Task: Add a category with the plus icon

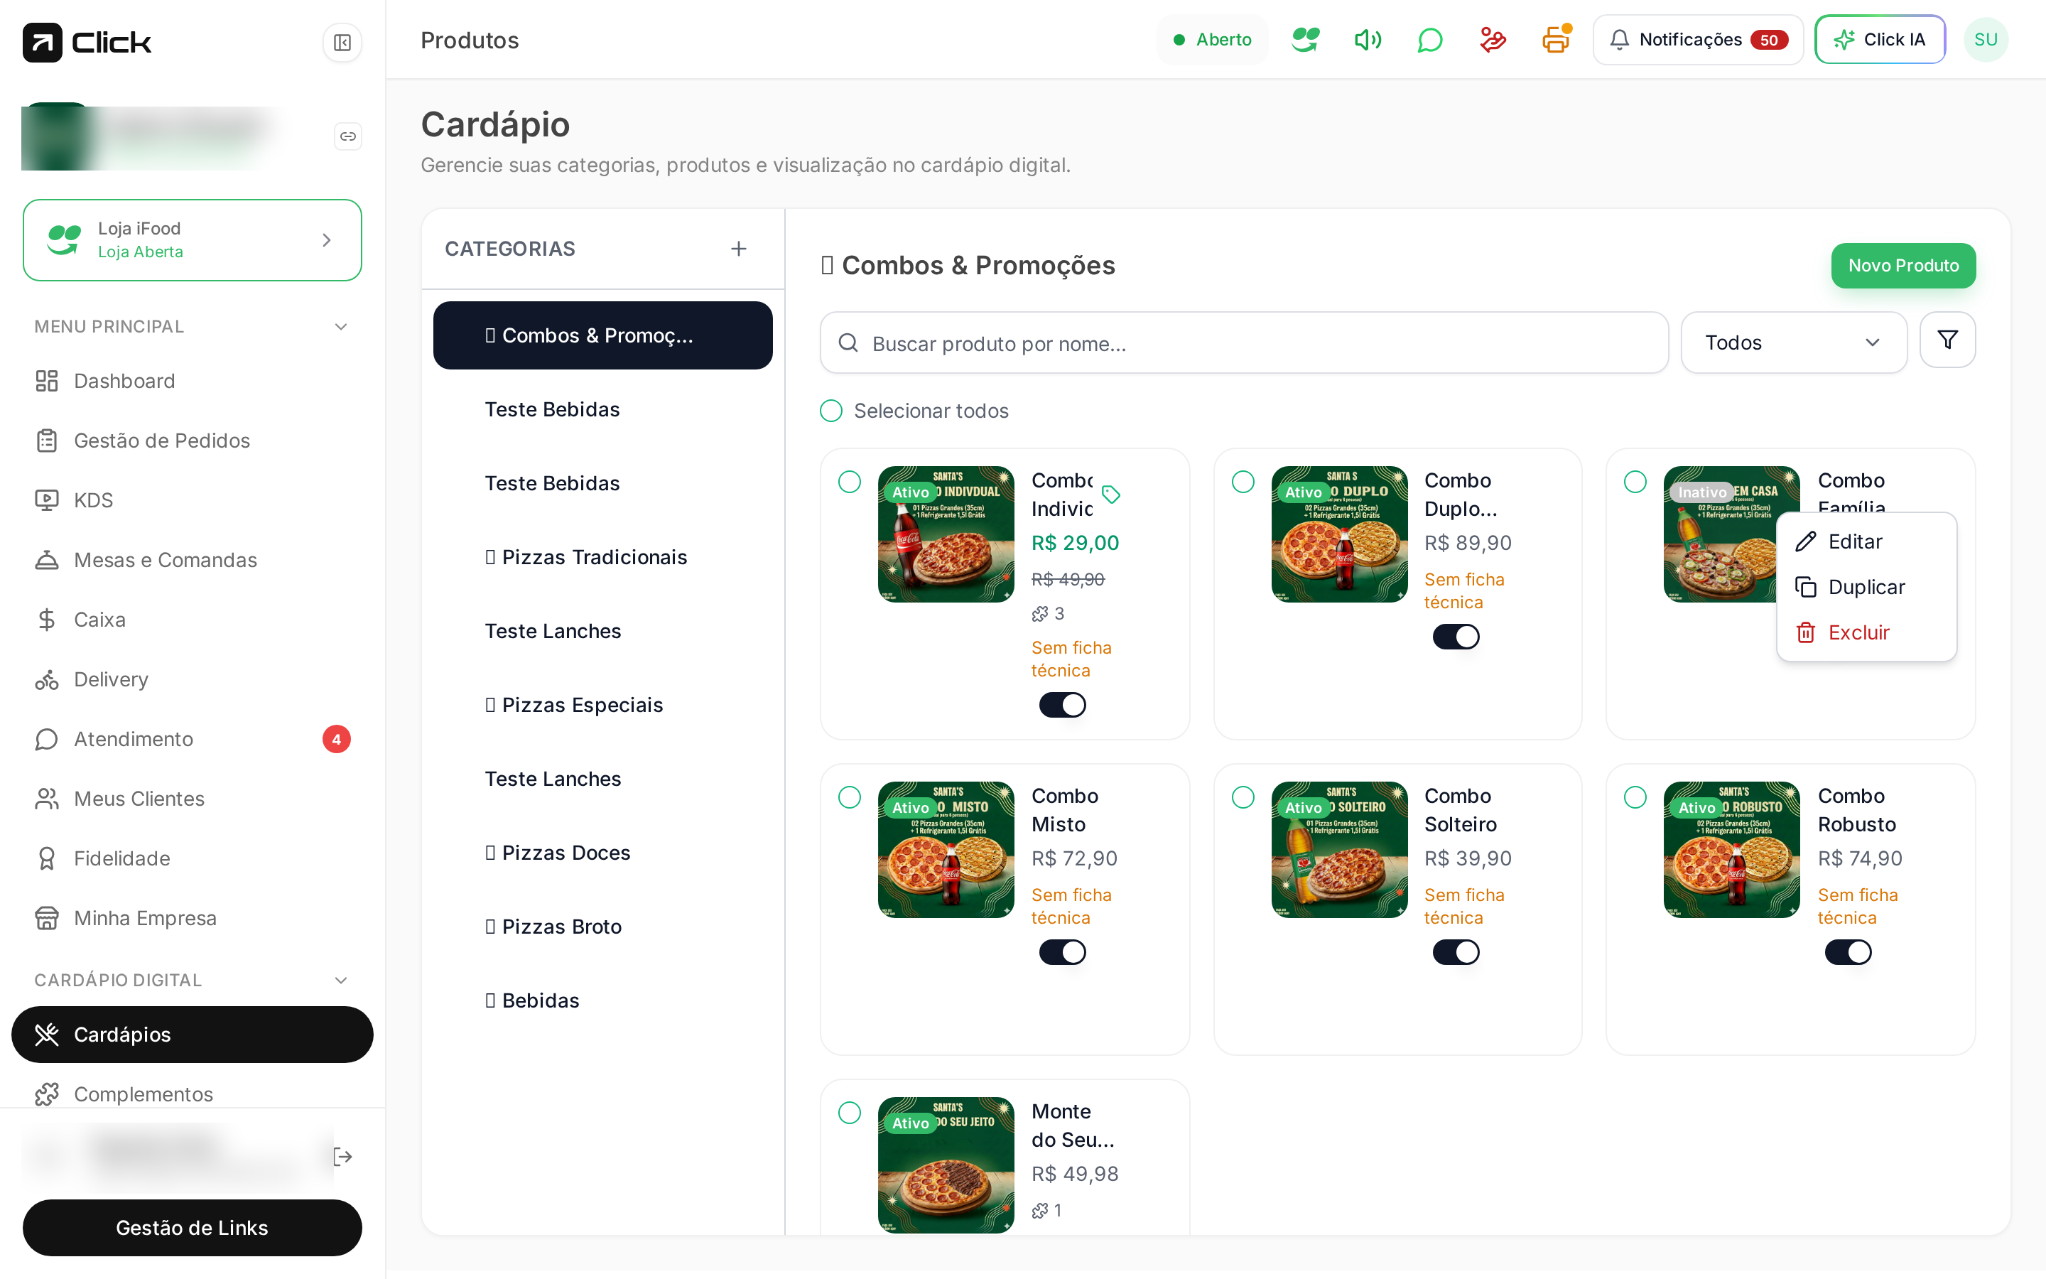Action: (x=739, y=249)
